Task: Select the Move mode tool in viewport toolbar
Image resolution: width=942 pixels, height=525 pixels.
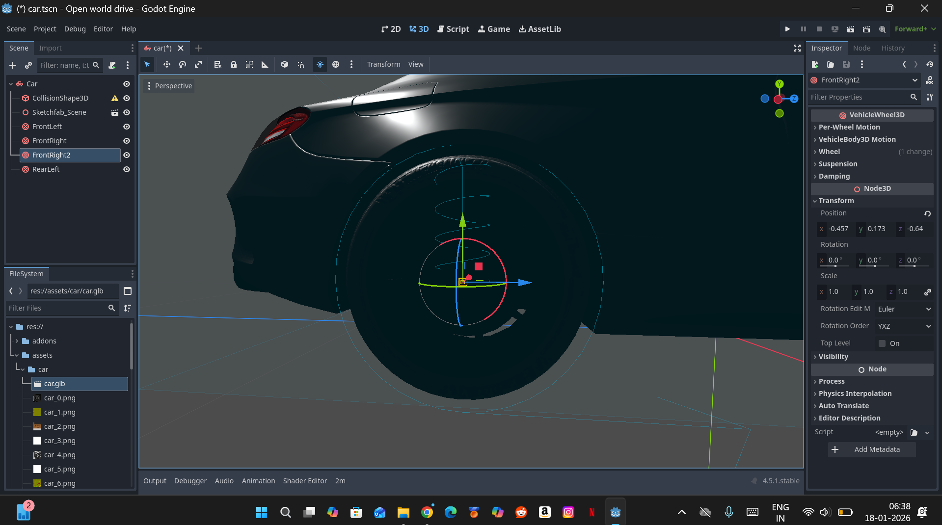Action: (167, 64)
